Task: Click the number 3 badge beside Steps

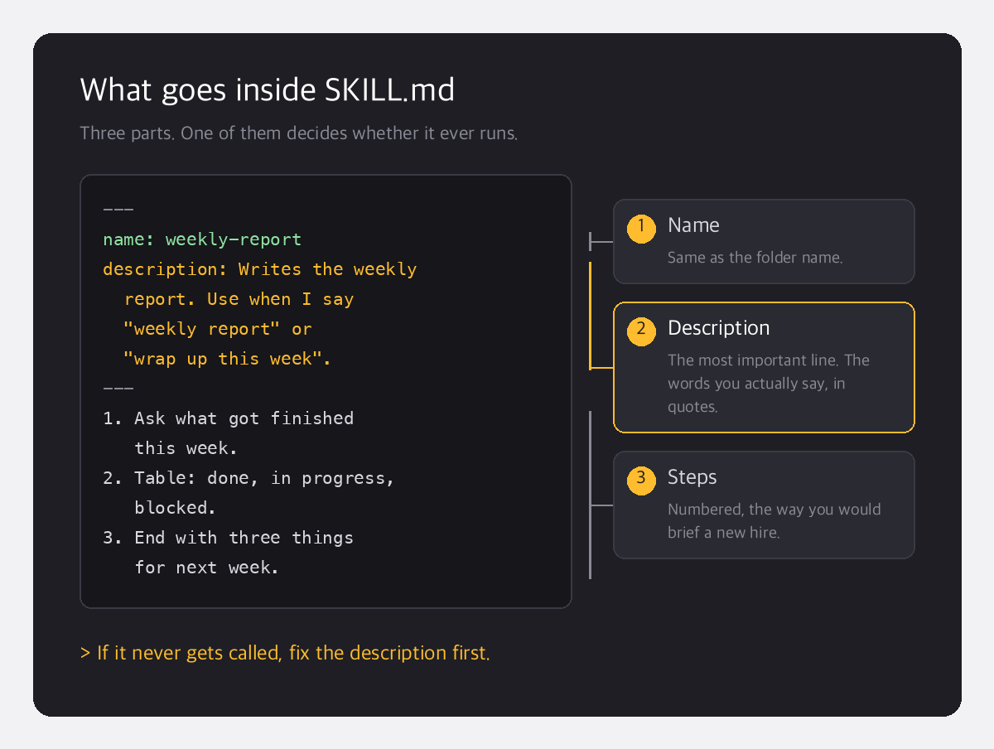Action: pyautogui.click(x=641, y=481)
